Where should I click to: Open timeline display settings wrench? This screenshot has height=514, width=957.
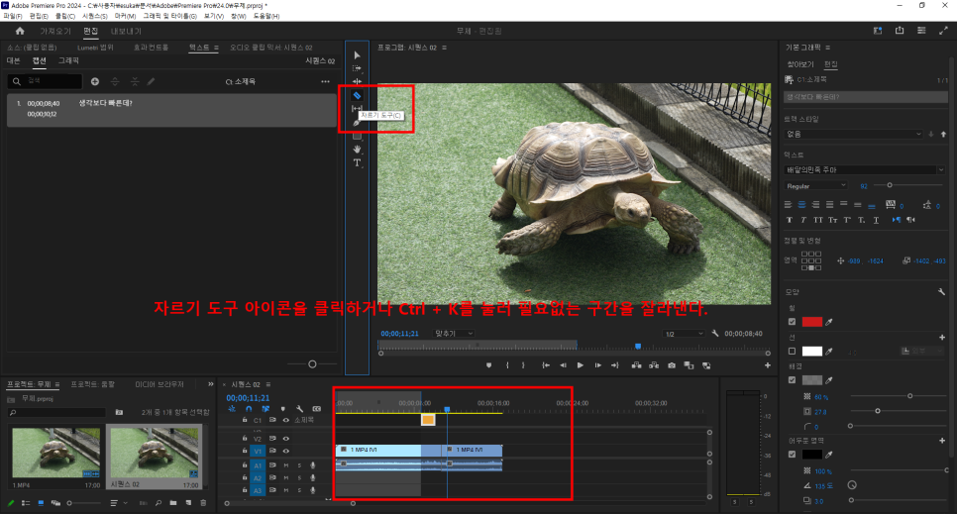(299, 409)
